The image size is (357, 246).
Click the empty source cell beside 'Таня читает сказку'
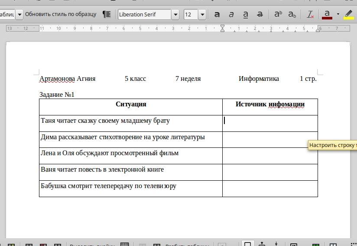[x=270, y=123]
